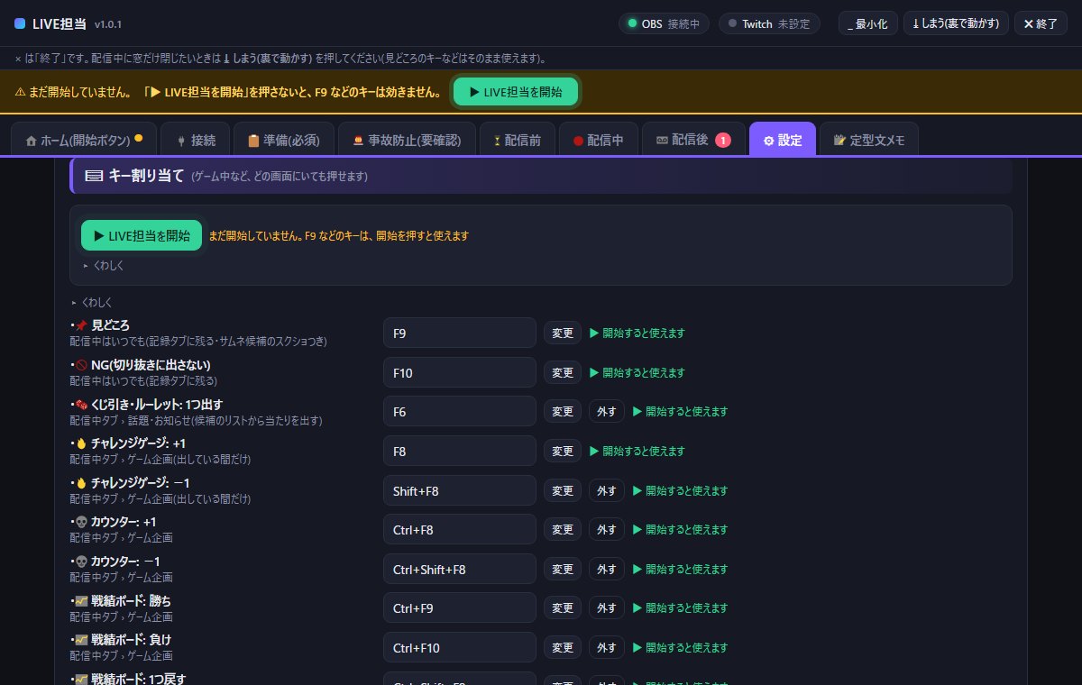Click 変更 for the 見どころ key
Image resolution: width=1082 pixels, height=685 pixels.
click(563, 333)
